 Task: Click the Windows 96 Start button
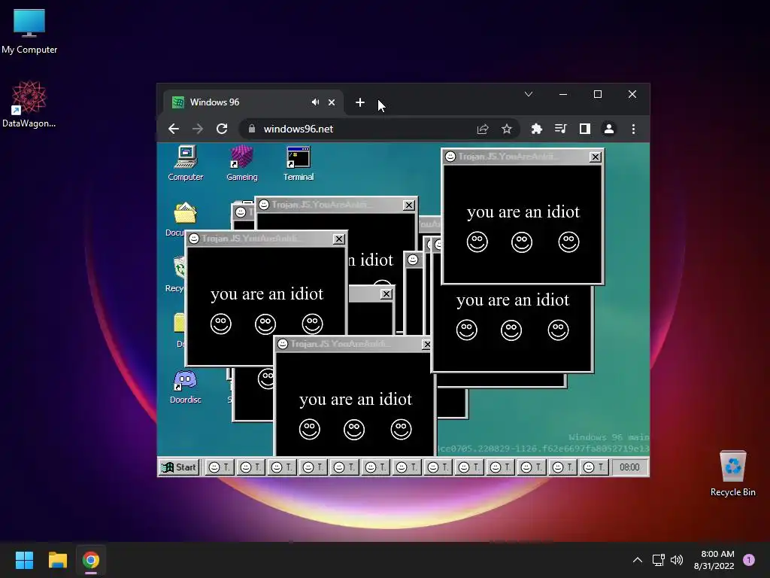pos(179,467)
